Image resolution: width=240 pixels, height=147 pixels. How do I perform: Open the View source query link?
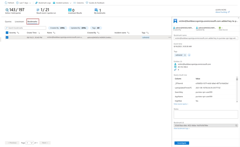(181, 104)
